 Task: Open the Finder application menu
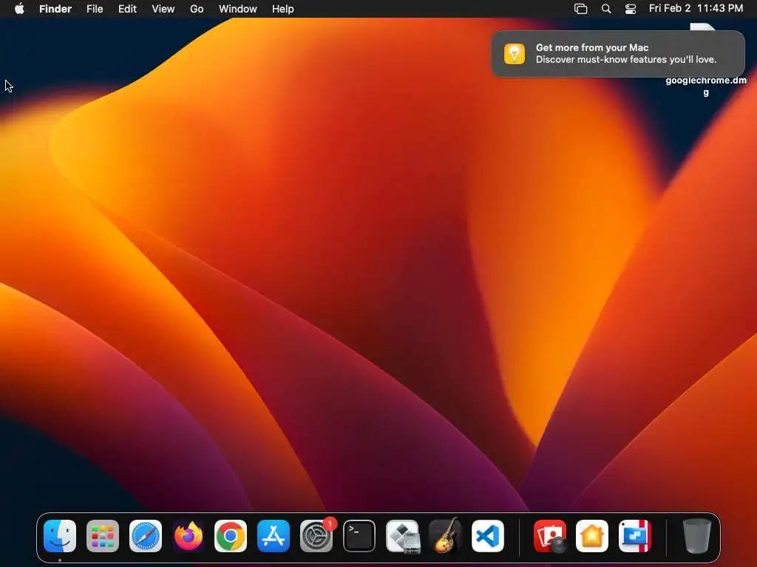pyautogui.click(x=55, y=9)
